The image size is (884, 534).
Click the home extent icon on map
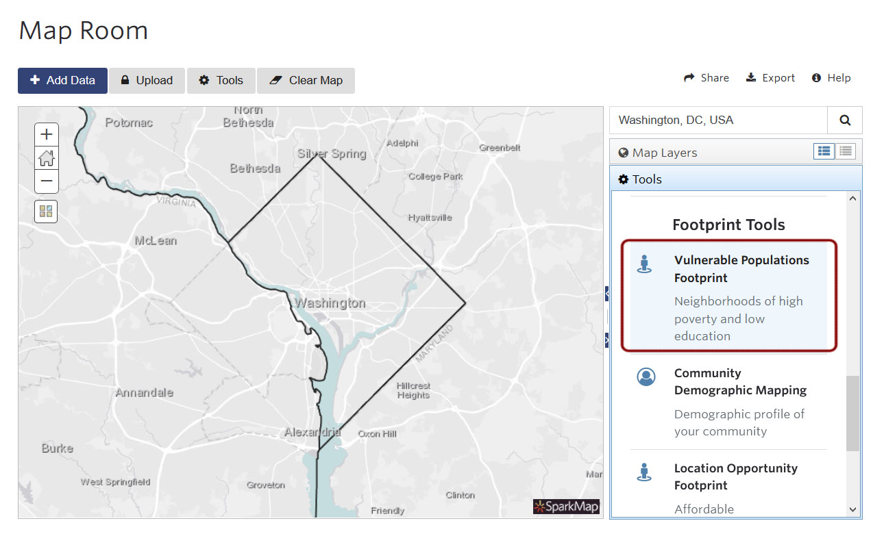click(46, 157)
